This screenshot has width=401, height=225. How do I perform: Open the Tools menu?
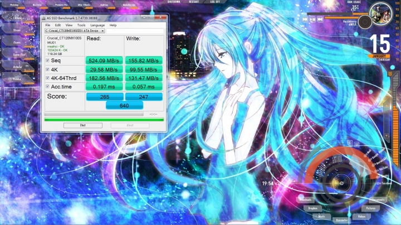(x=81, y=25)
